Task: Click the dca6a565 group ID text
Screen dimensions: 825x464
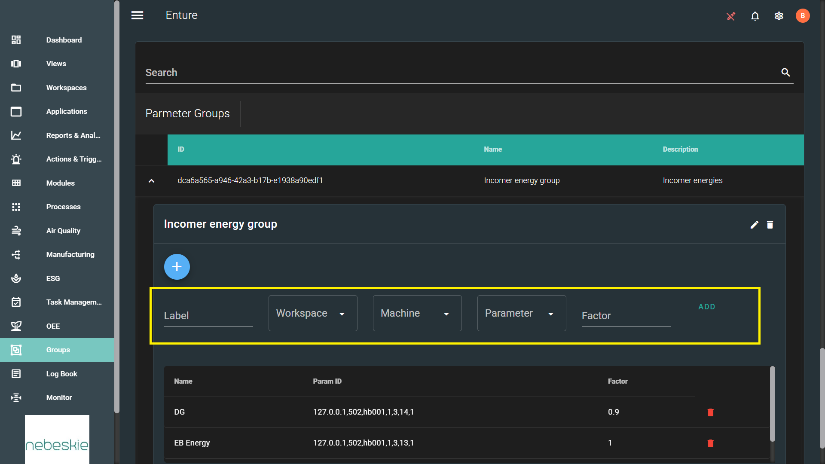Action: pos(250,180)
